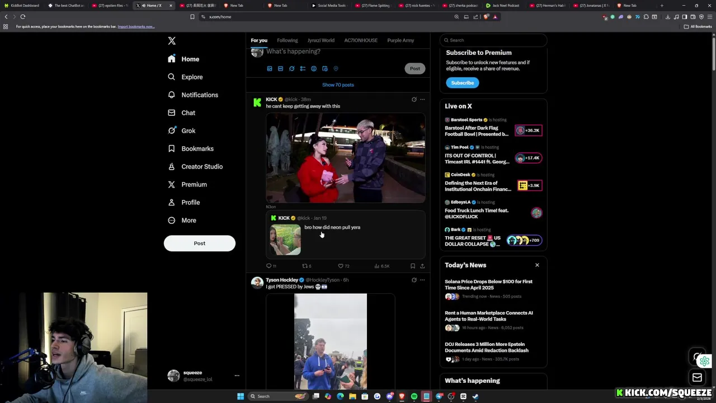Reload the page in browser toolbar
Image resolution: width=716 pixels, height=403 pixels.
tap(23, 17)
